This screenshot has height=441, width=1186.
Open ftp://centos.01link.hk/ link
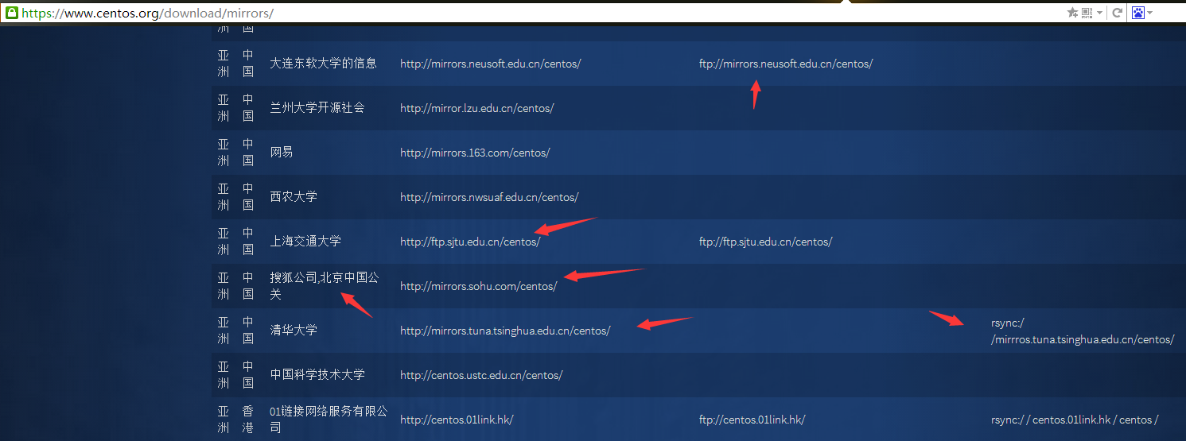(x=752, y=420)
